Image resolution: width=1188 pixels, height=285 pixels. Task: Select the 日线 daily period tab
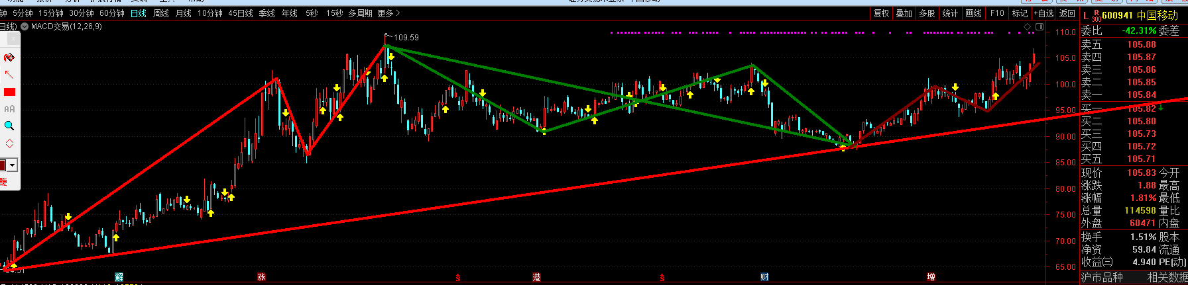pyautogui.click(x=139, y=13)
